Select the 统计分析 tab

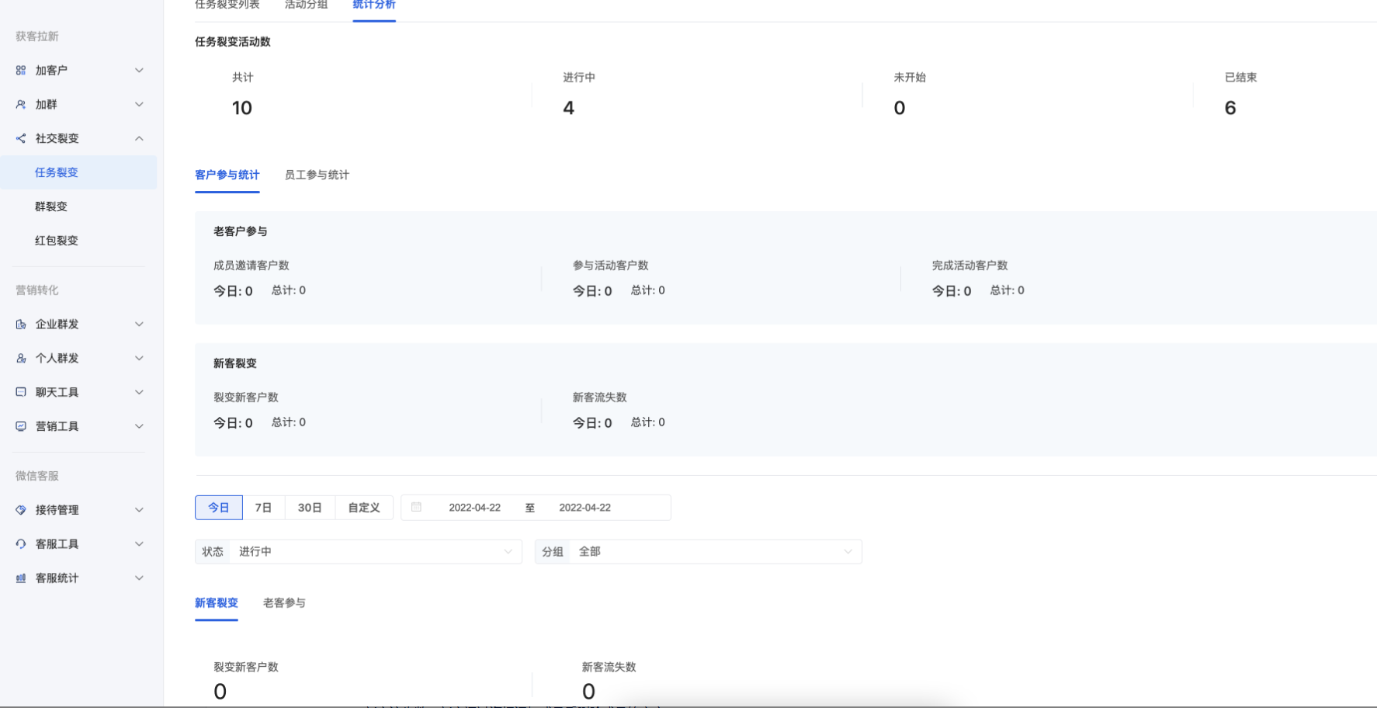pos(374,5)
